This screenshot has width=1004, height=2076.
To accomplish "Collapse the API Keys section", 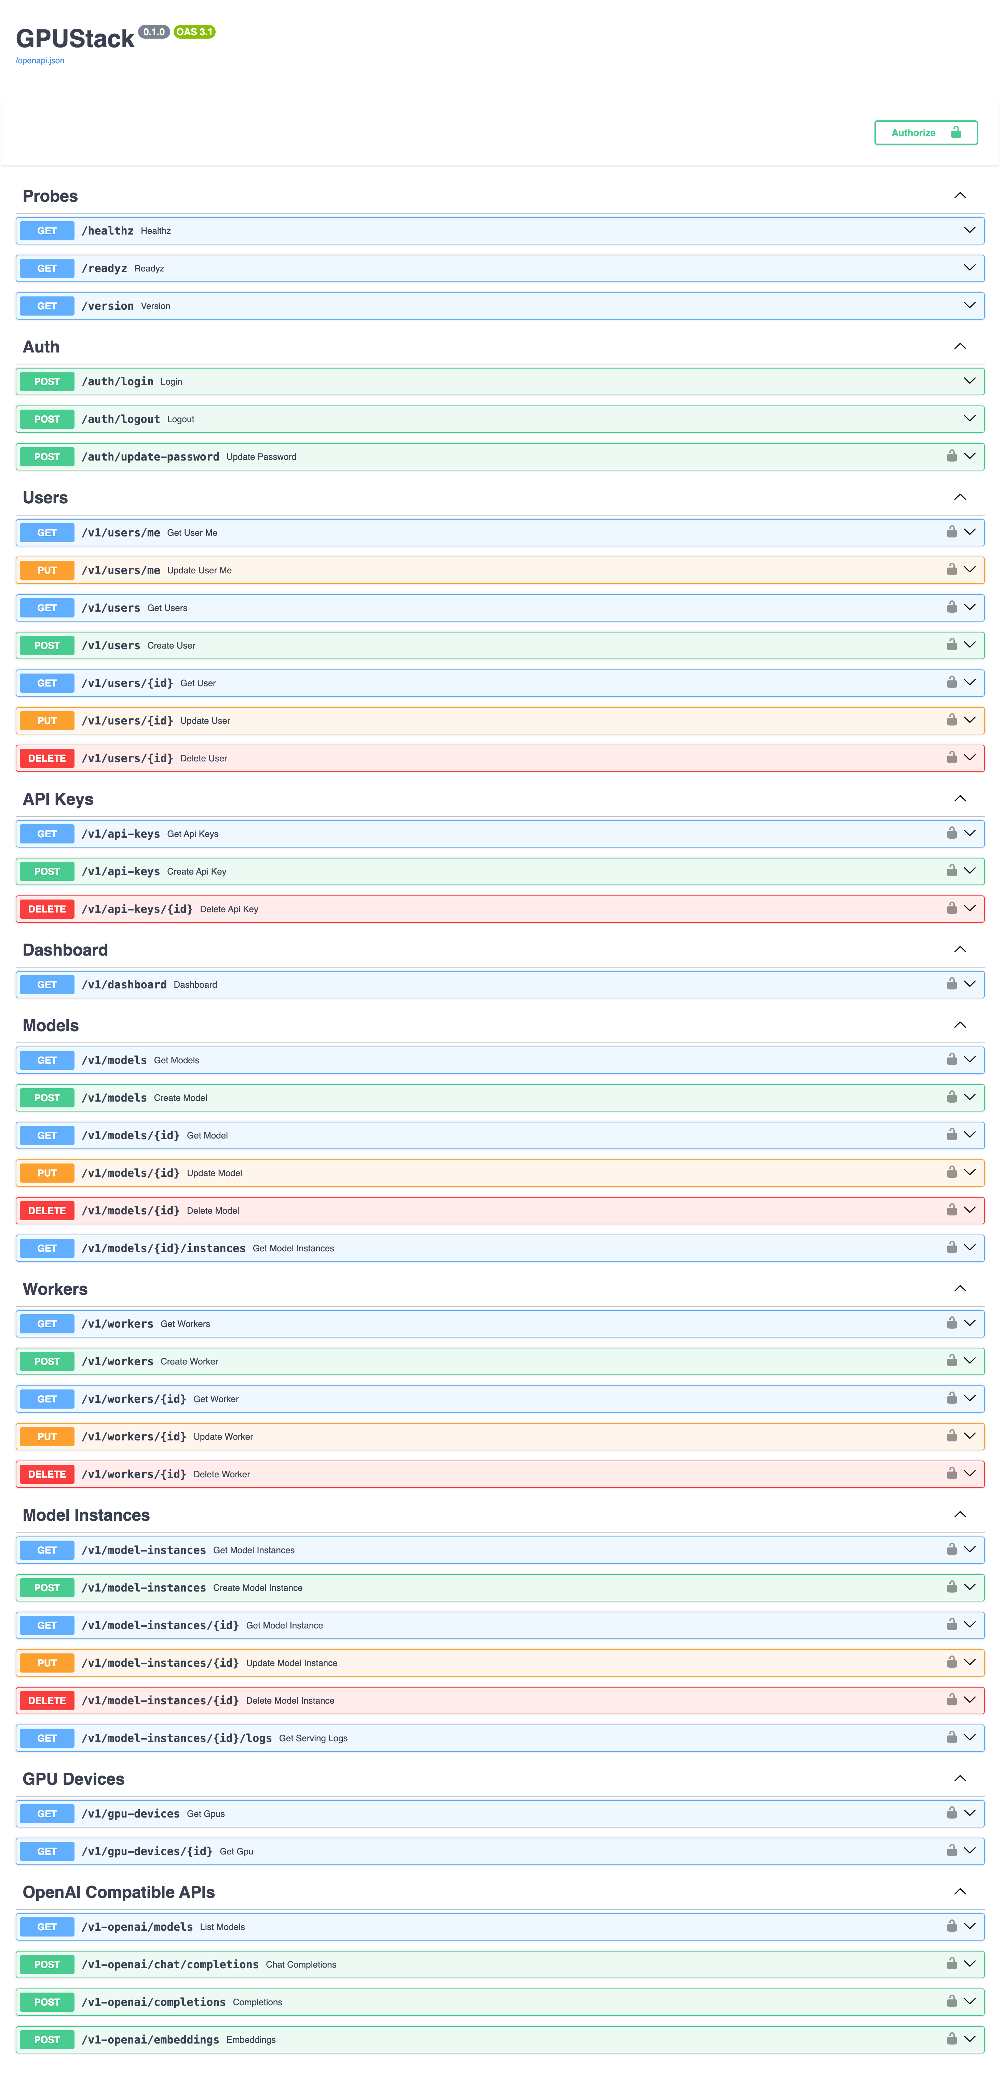I will point(960,799).
